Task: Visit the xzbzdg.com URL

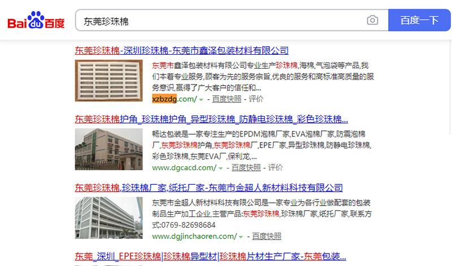Action: point(175,99)
